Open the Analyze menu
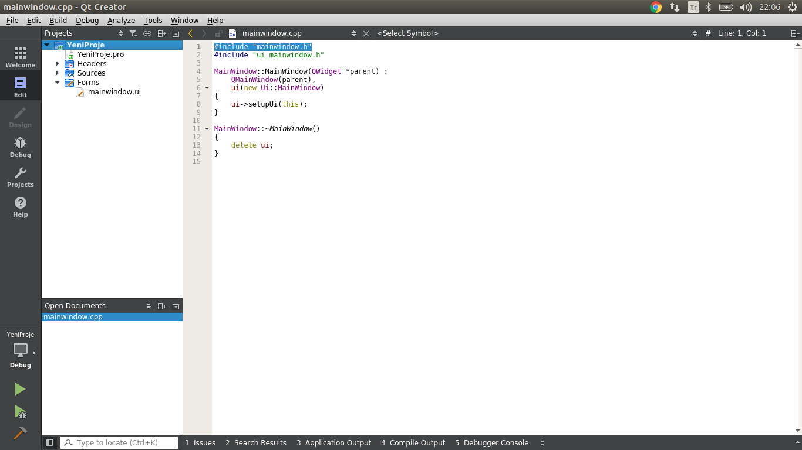The image size is (802, 450). pos(122,20)
